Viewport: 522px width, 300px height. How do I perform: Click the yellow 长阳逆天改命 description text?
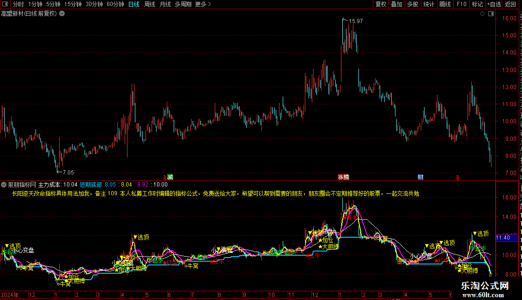click(215, 193)
